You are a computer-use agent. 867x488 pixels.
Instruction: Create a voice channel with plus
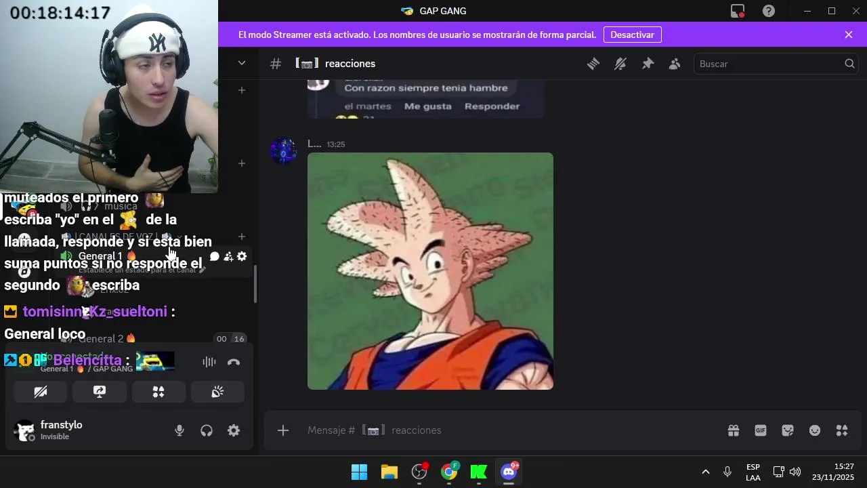tap(242, 237)
